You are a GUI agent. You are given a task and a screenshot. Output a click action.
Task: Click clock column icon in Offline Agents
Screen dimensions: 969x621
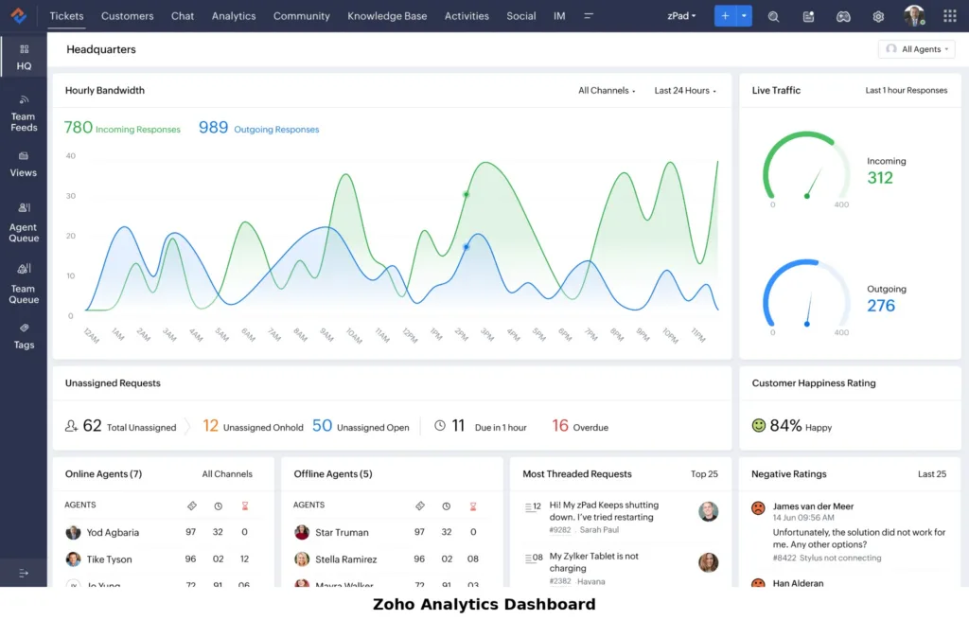click(447, 506)
